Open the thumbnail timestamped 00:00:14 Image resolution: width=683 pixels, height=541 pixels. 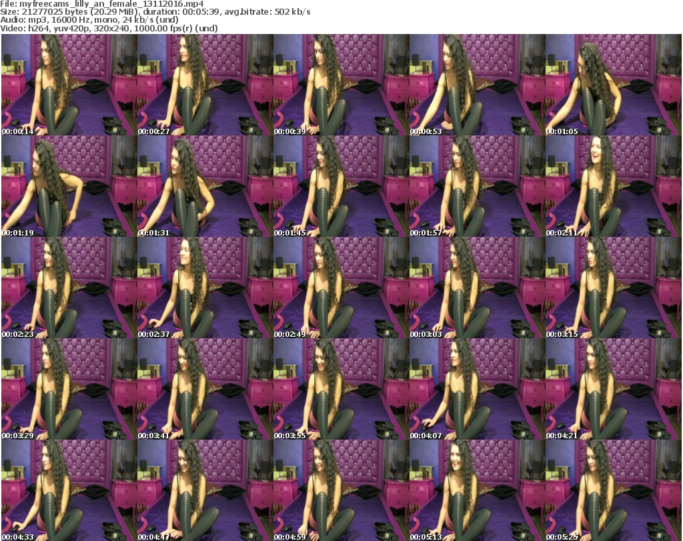pos(69,85)
